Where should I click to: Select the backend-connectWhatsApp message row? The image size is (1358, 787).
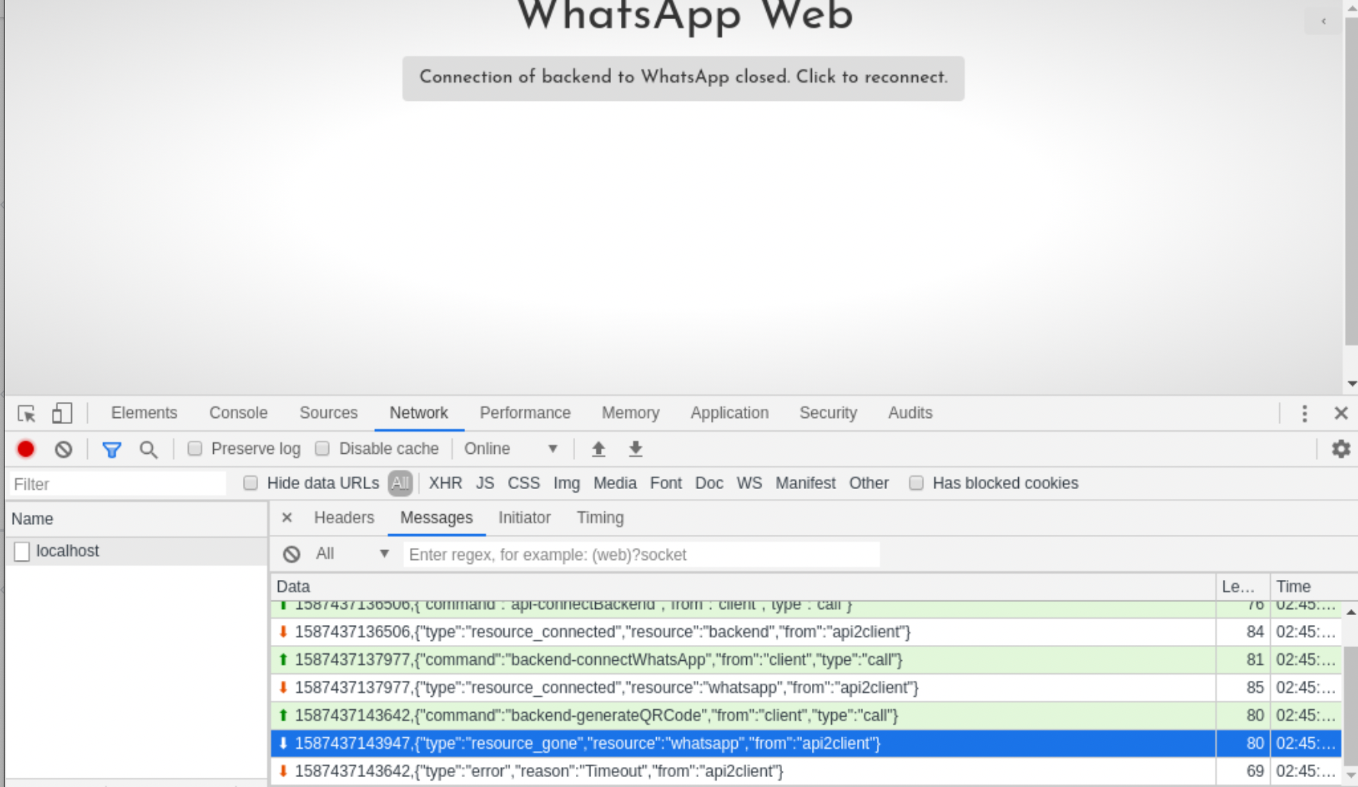tap(806, 659)
